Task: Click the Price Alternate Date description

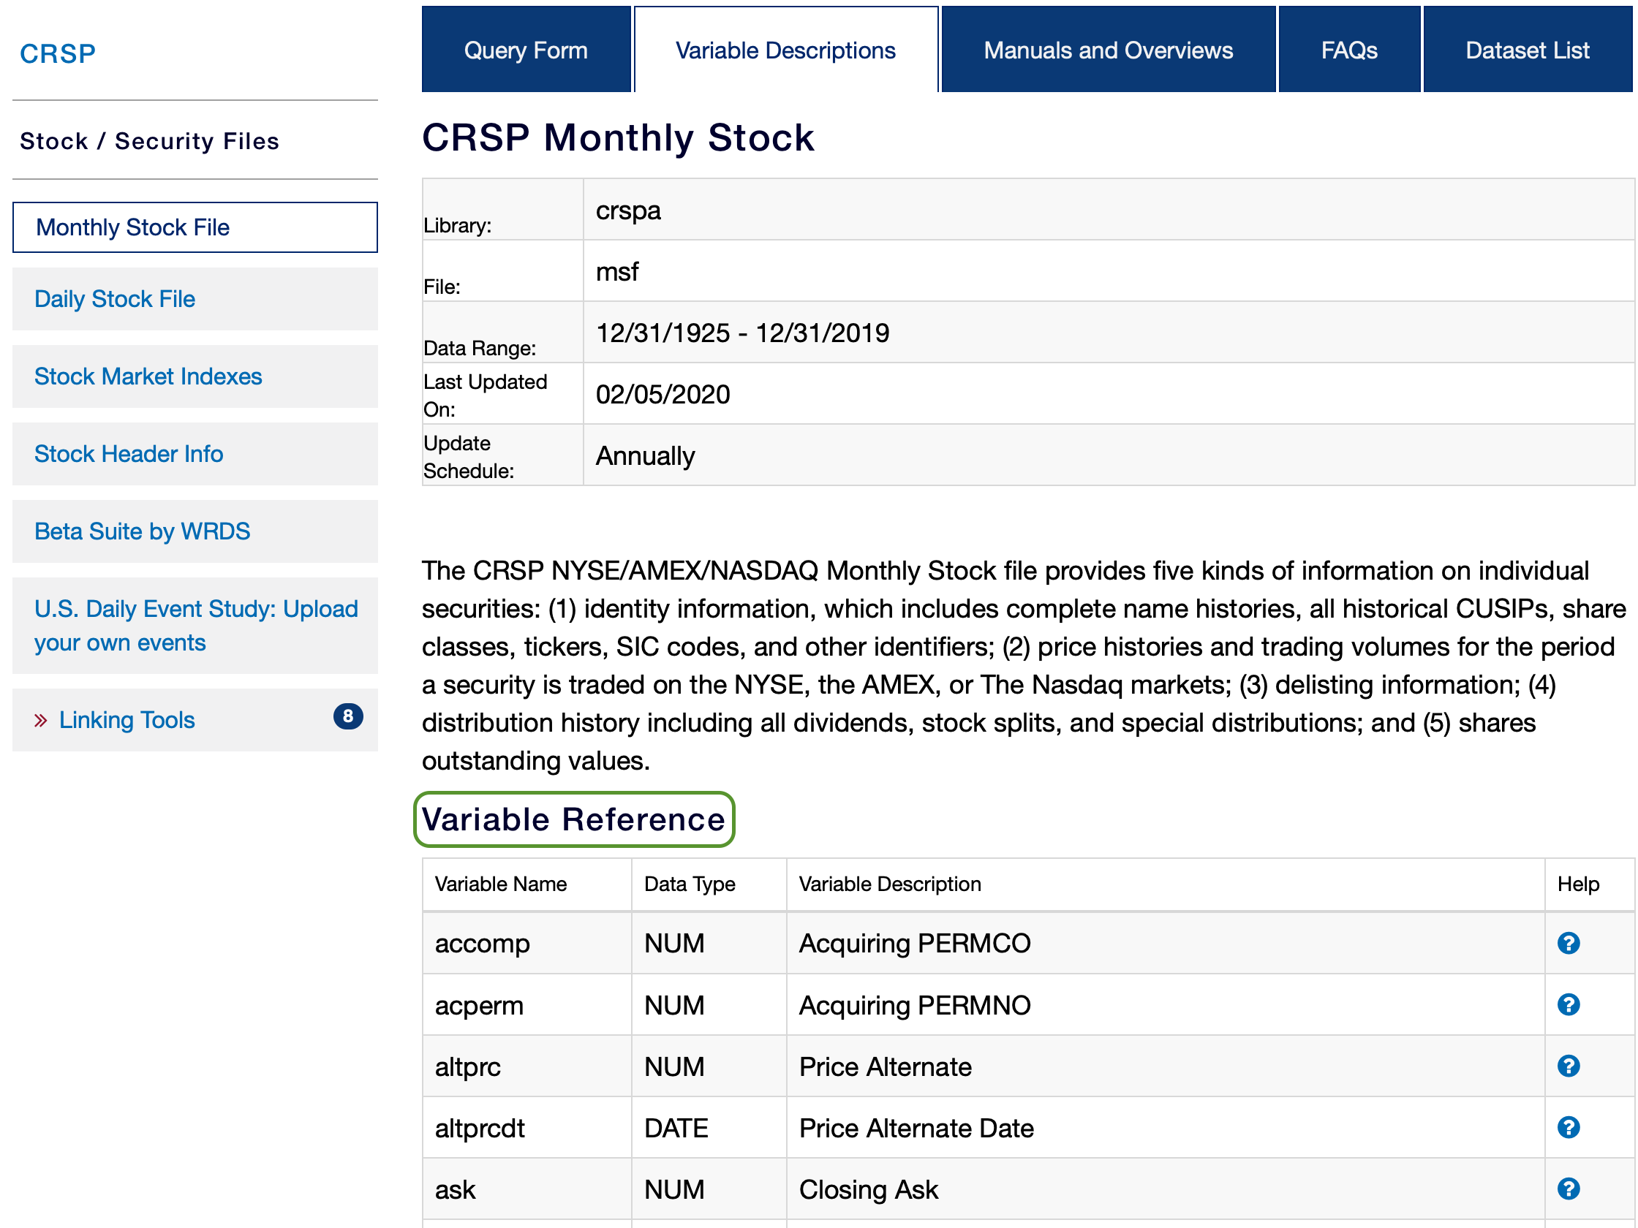Action: pyautogui.click(x=916, y=1128)
